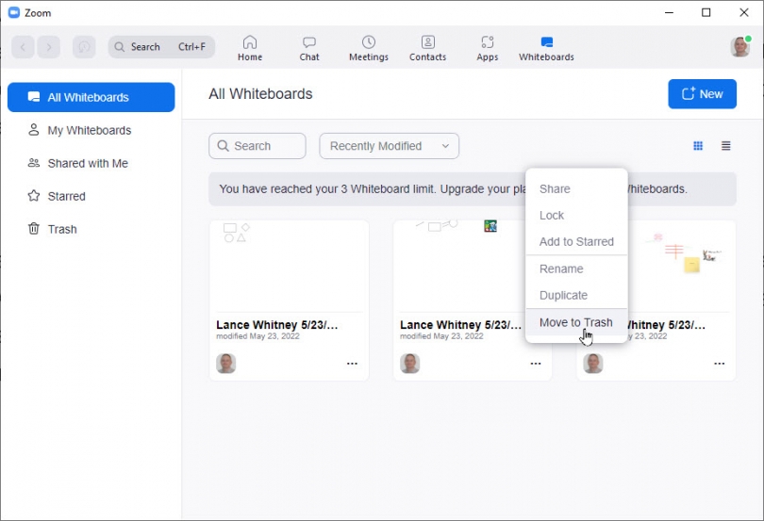Screen dimensions: 764x521
Task: Open Shared with Me in sidebar
Action: (88, 163)
